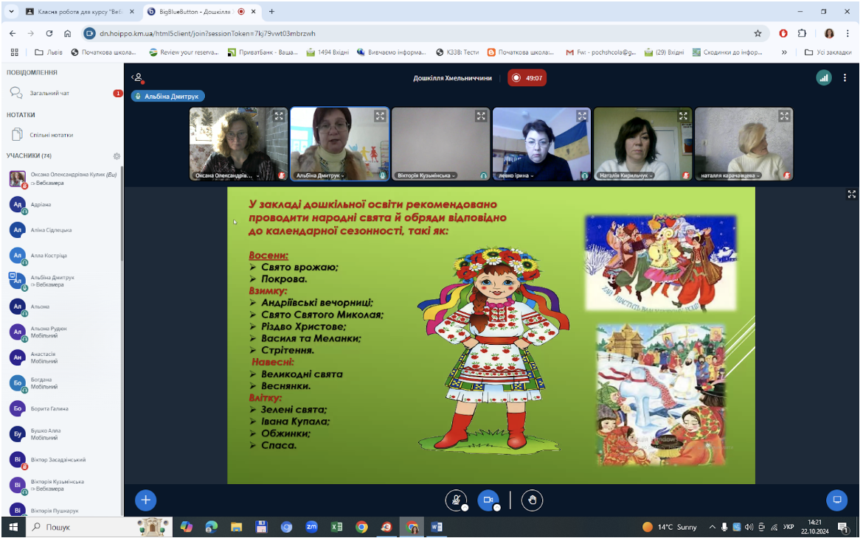Open the Загальний чат public chat

62,93
